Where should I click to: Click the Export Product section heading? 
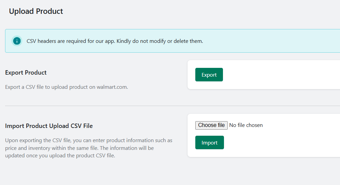[x=26, y=73]
